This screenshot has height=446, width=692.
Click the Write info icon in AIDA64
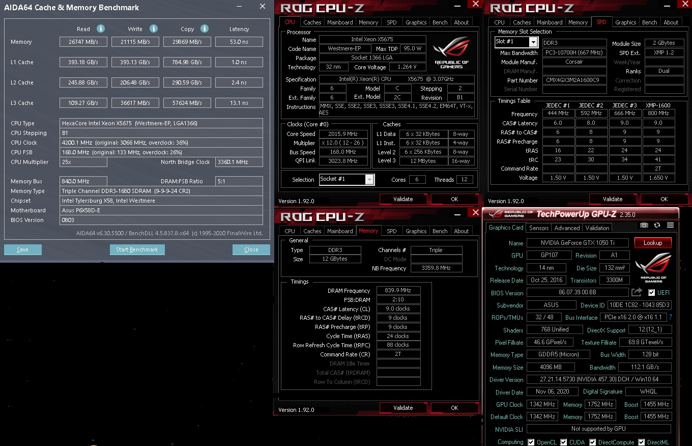[153, 29]
